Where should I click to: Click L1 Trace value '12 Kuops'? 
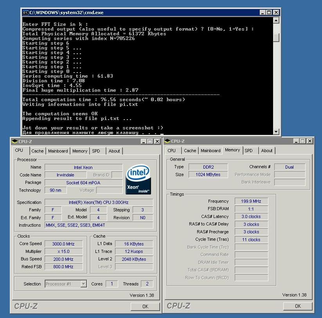[134, 251]
